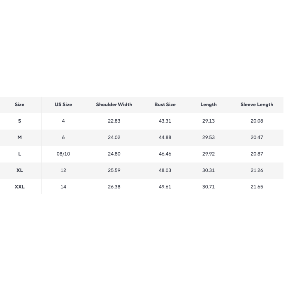Click the Sleeve Length header

[257, 105]
